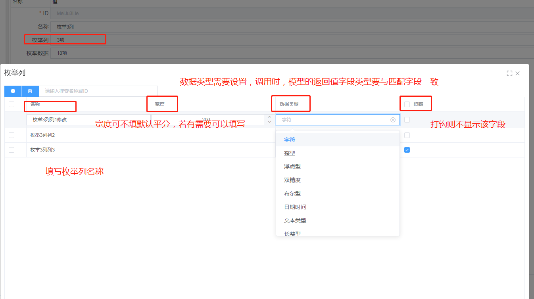534x299 pixels.
Task: Select 日期时间 from dropdown options
Action: pyautogui.click(x=295, y=207)
